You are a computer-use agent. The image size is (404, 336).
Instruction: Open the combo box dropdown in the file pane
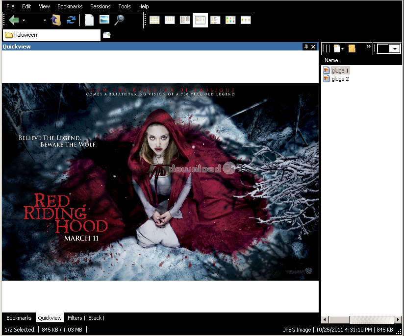(395, 48)
